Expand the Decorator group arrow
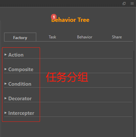 (x=6, y=98)
